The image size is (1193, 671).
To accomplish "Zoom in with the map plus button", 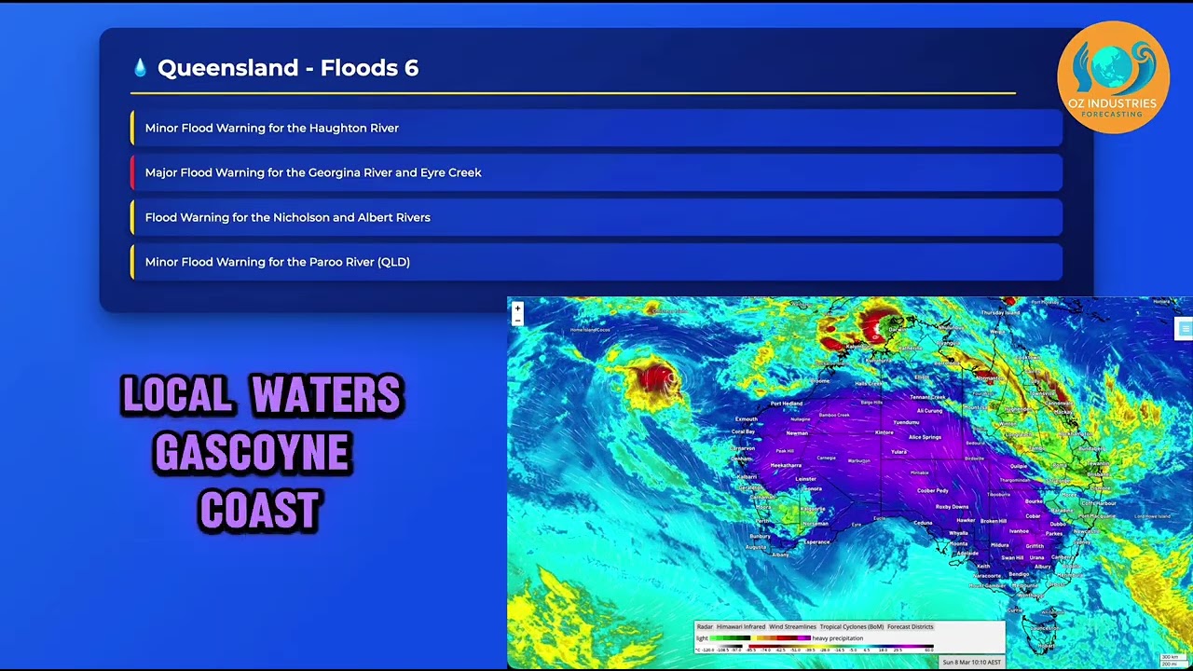I will click(x=517, y=308).
